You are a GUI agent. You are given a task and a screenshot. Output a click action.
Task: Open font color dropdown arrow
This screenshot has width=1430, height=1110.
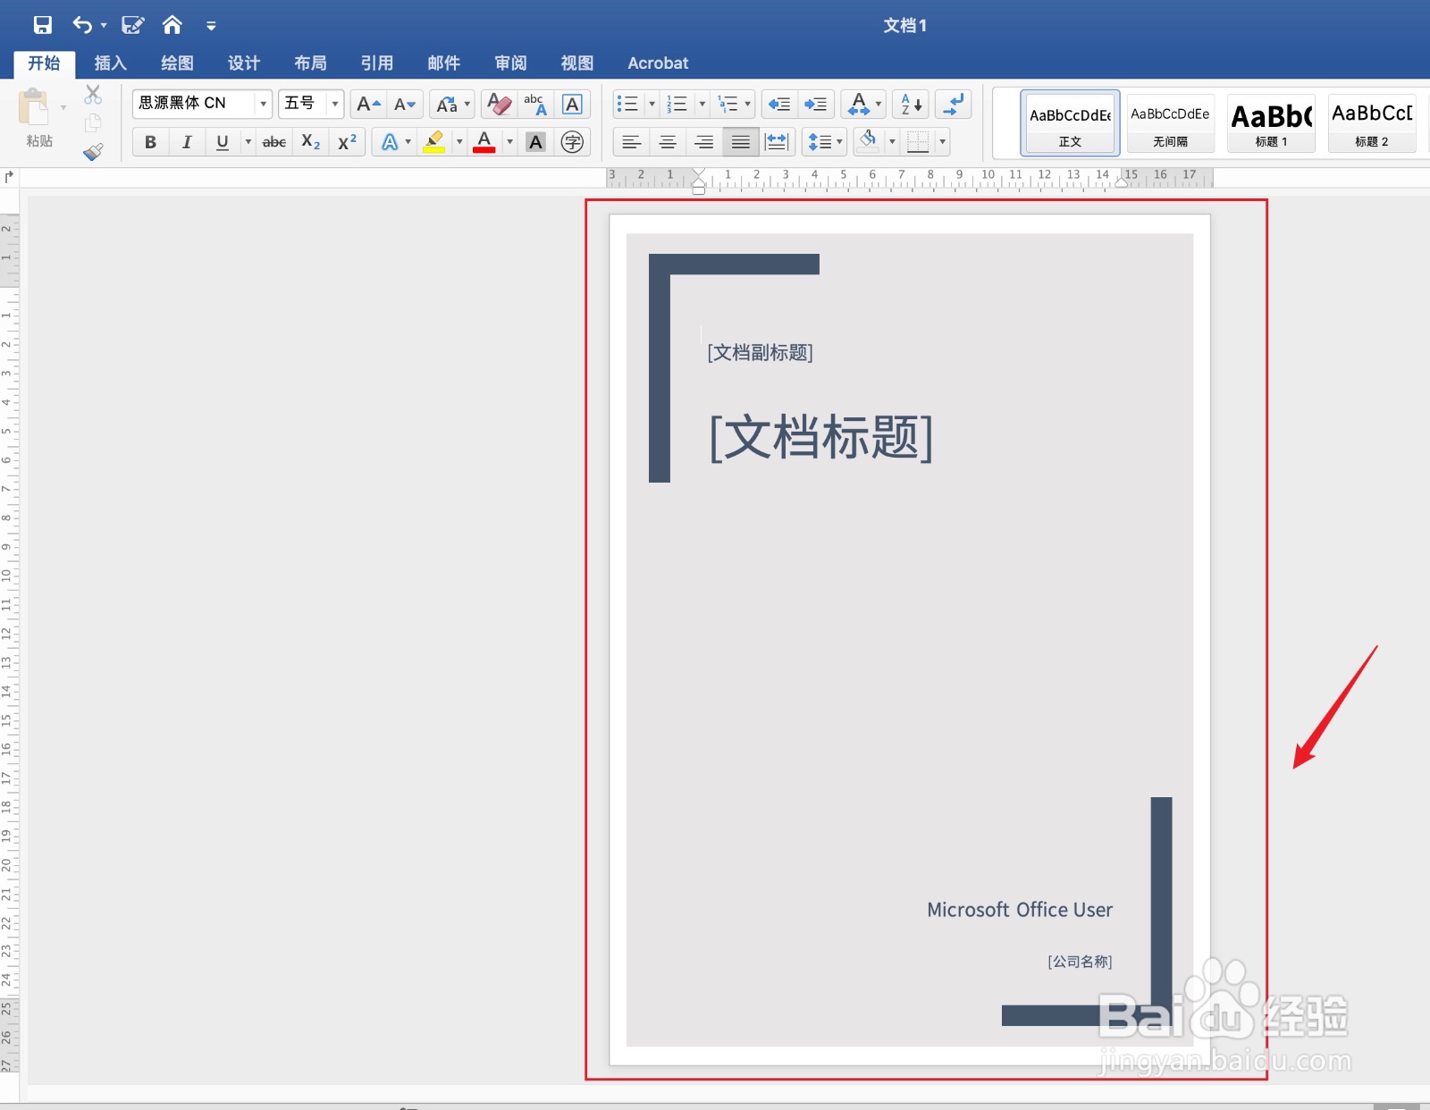point(509,141)
